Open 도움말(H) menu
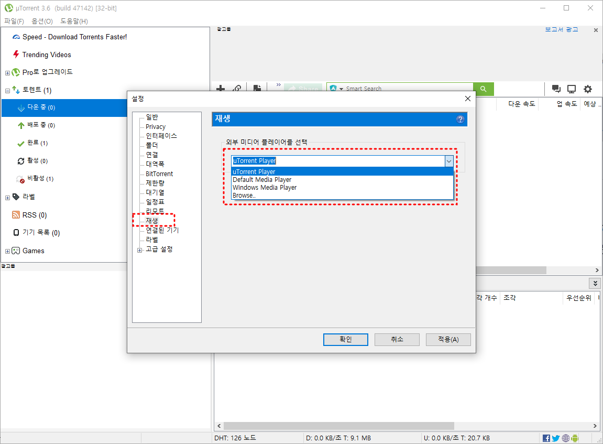 point(74,21)
